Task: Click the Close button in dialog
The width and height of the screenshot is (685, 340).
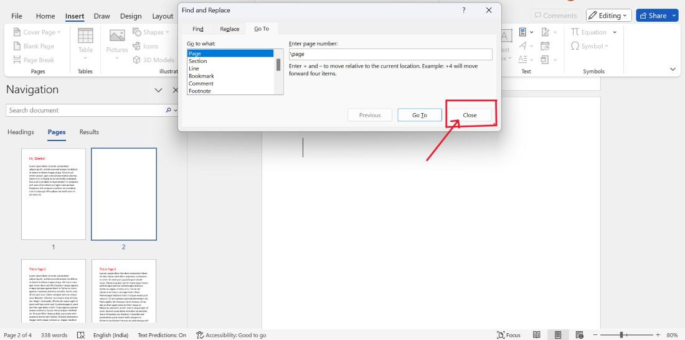Action: click(x=470, y=115)
